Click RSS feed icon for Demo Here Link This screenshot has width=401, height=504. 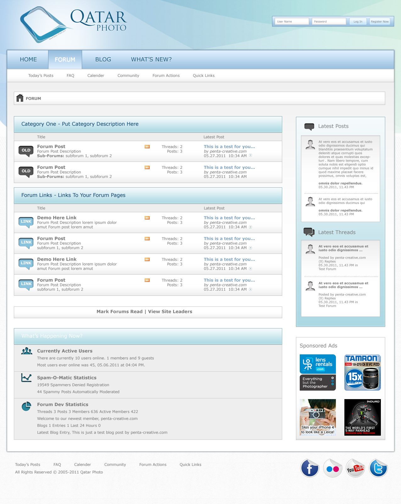pos(147,218)
